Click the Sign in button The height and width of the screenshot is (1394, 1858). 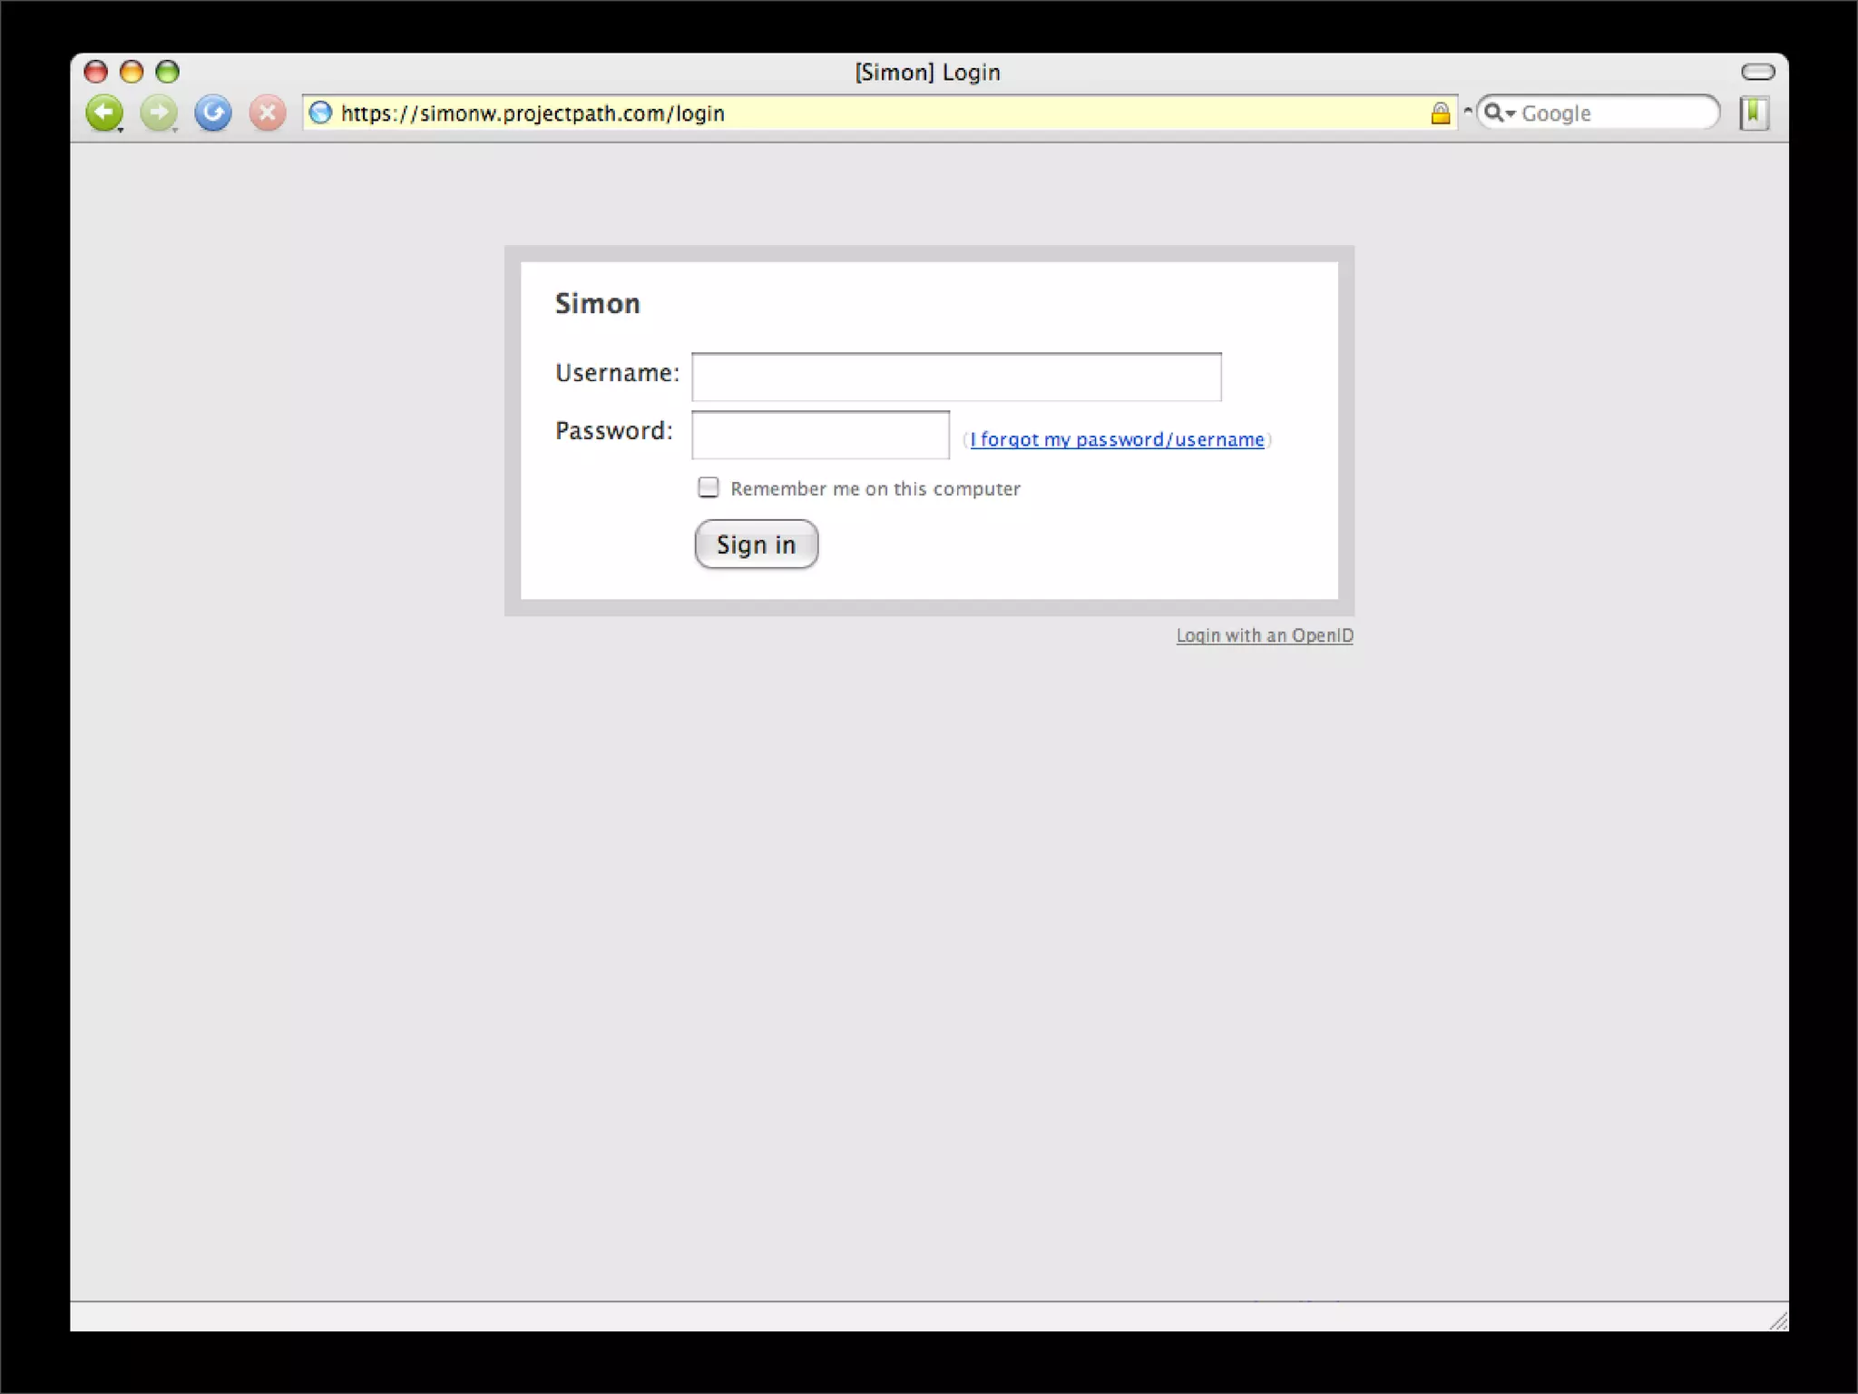click(756, 545)
